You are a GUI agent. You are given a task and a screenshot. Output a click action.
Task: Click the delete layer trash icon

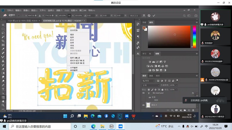tap(194, 110)
